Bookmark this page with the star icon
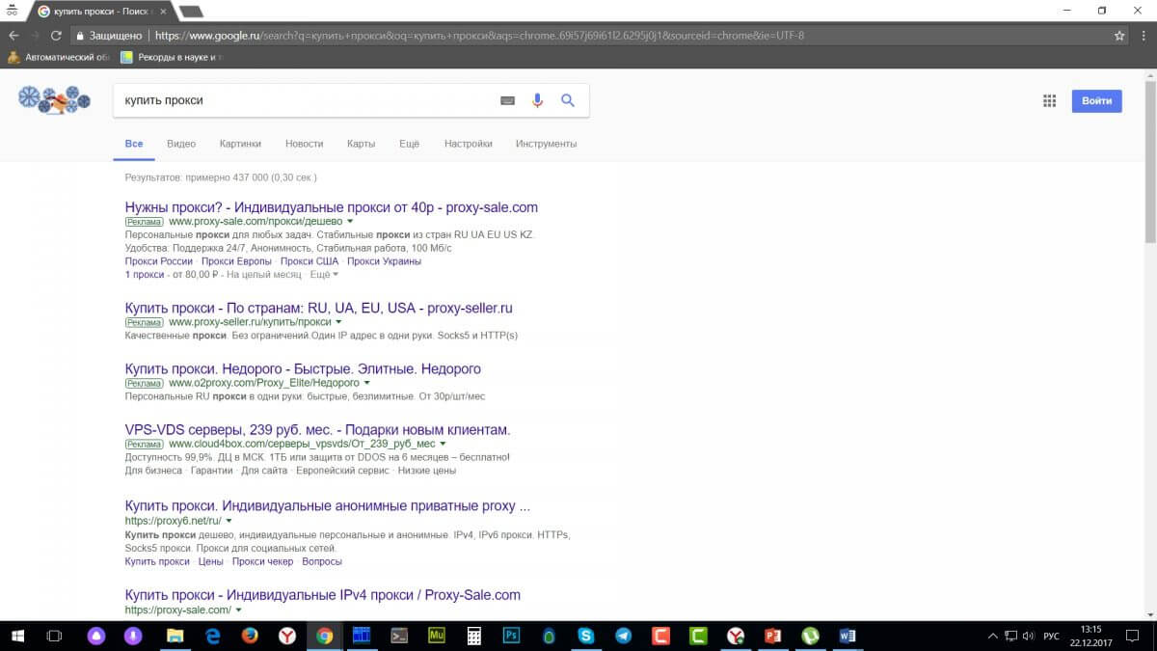Image resolution: width=1157 pixels, height=651 pixels. 1119,36
